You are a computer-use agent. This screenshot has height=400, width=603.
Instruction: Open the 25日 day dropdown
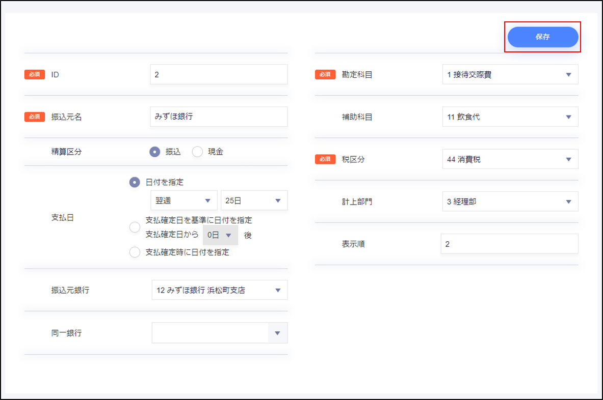pyautogui.click(x=253, y=201)
